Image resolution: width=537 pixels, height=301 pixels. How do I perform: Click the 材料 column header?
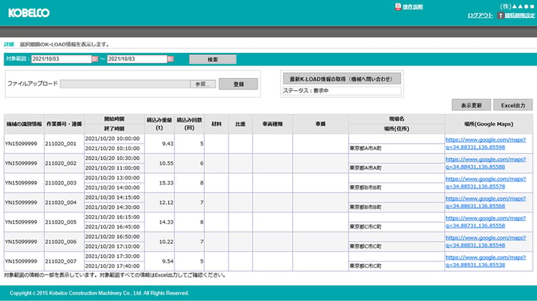coord(216,124)
